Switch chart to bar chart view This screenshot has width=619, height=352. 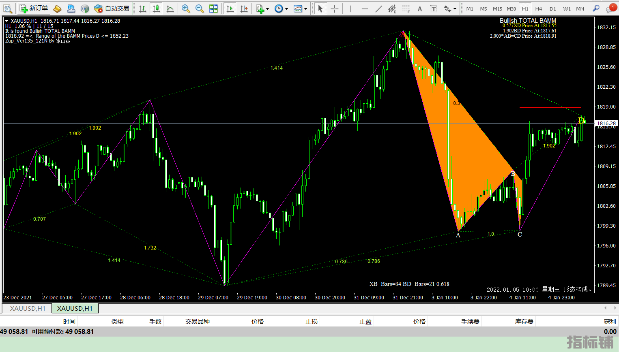pos(142,9)
